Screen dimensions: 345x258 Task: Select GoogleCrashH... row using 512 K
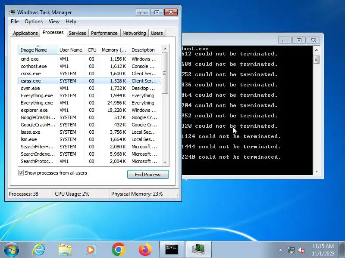point(90,117)
